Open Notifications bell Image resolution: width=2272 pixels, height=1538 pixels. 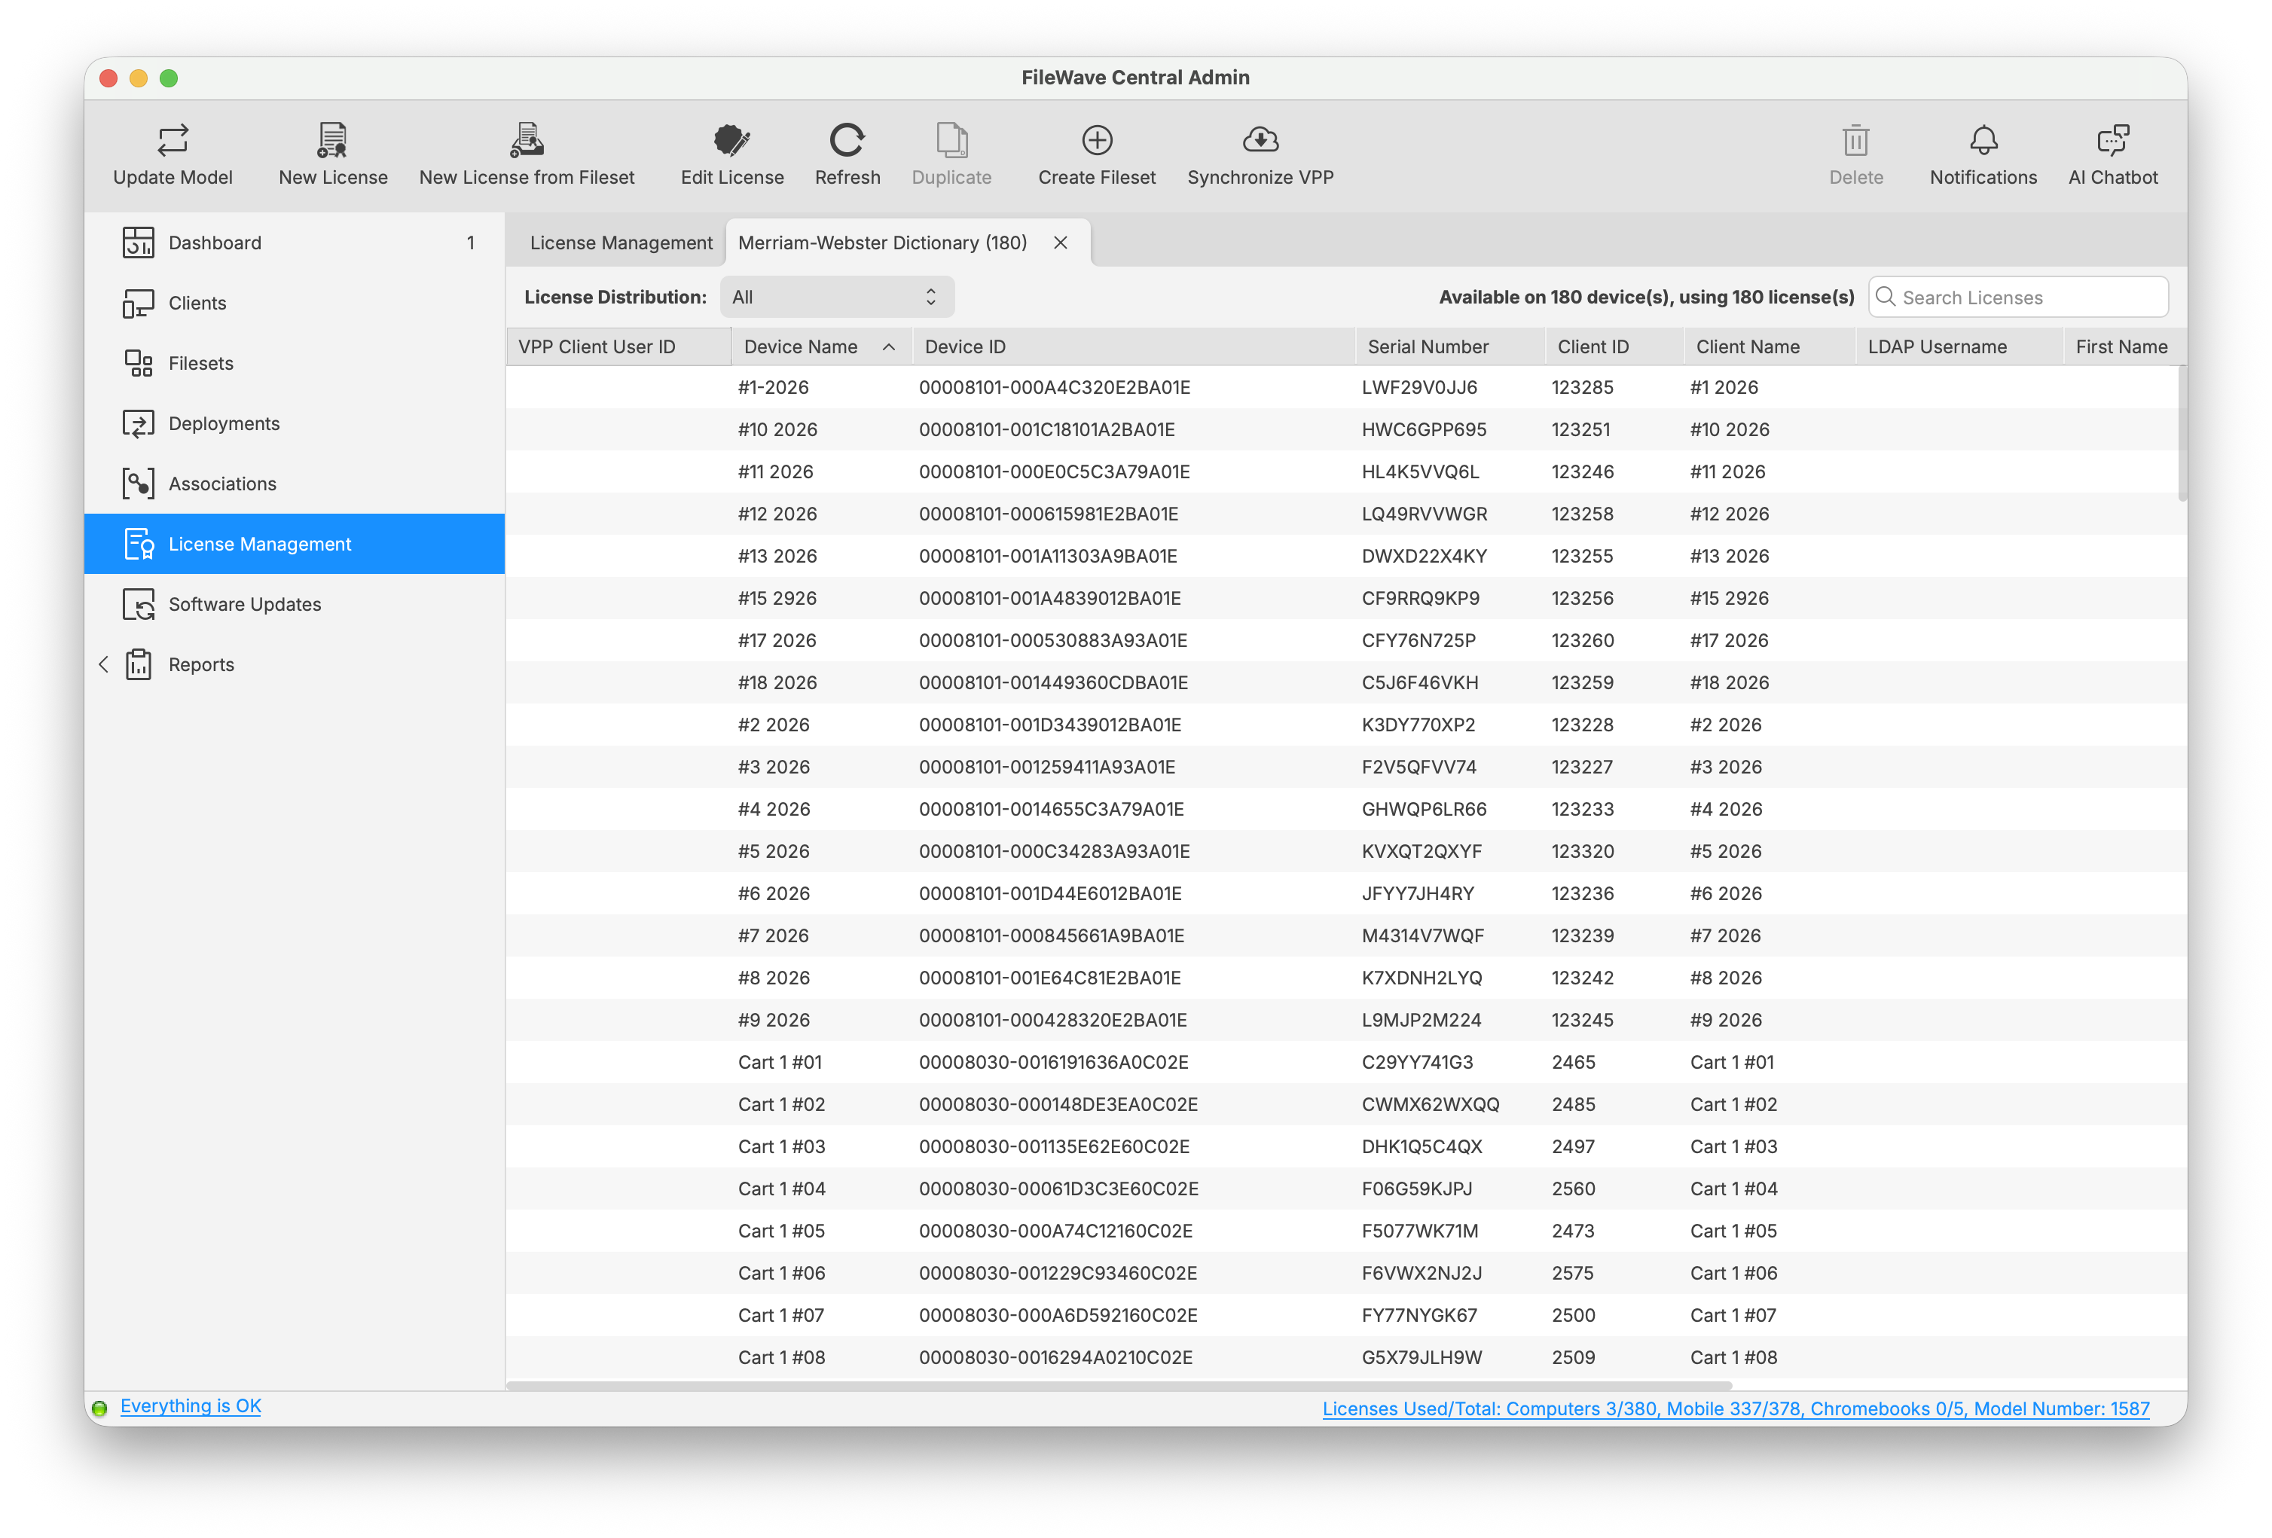(1983, 140)
